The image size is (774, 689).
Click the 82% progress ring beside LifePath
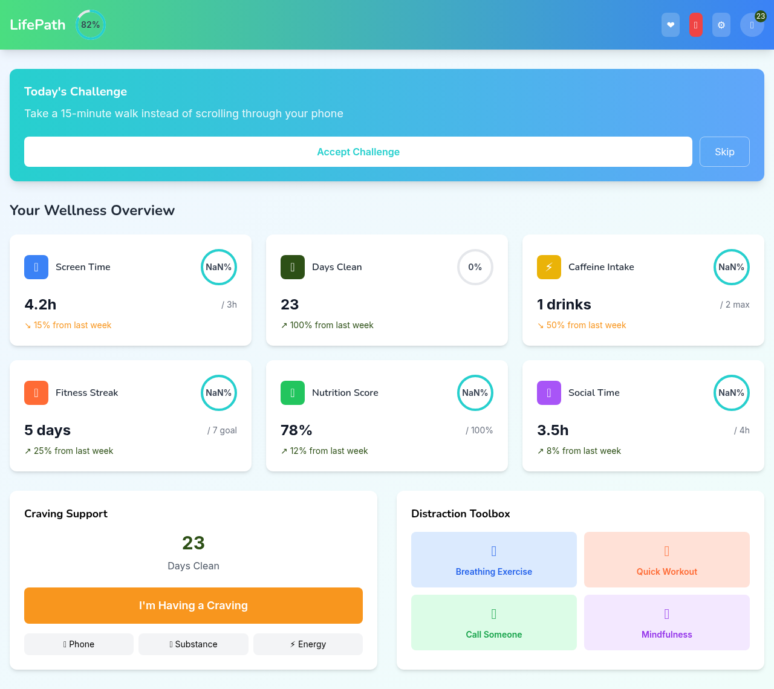pyautogui.click(x=91, y=25)
